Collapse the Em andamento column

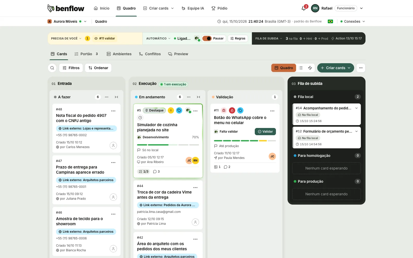(x=198, y=97)
